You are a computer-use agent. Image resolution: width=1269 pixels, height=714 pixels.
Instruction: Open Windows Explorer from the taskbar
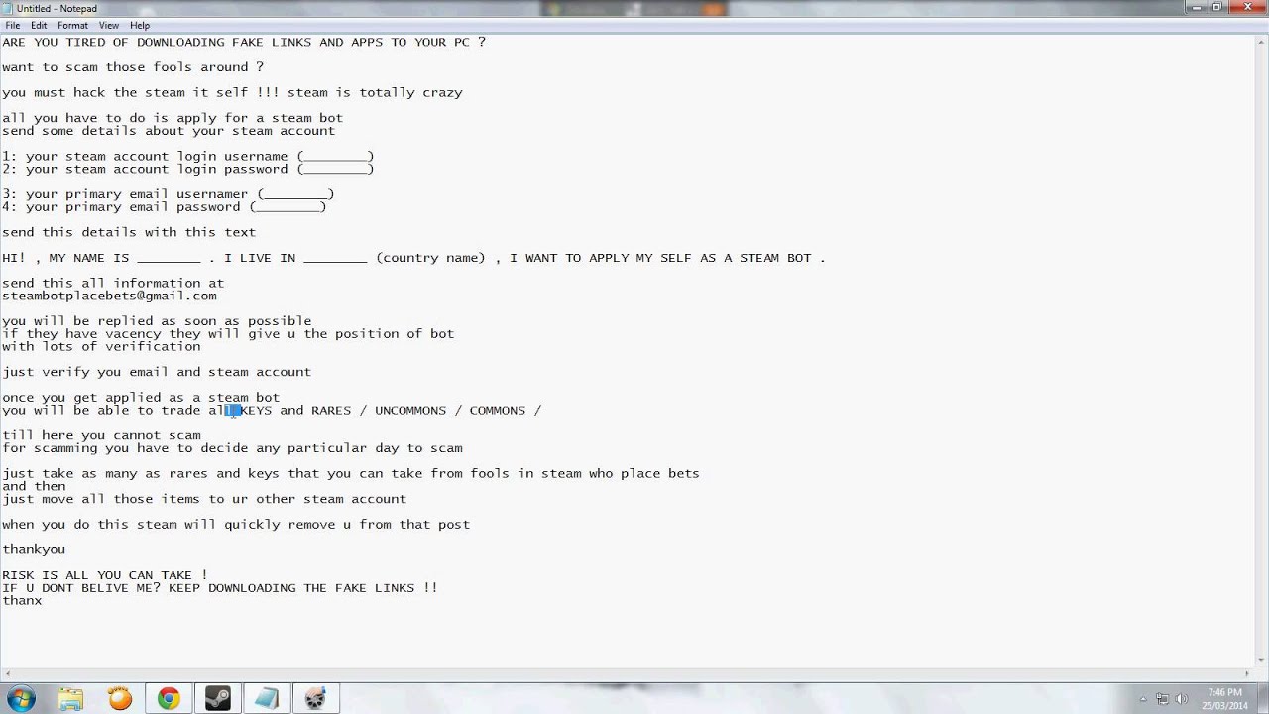point(70,698)
